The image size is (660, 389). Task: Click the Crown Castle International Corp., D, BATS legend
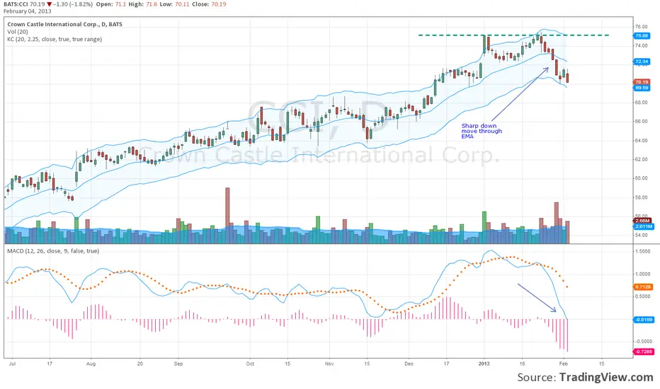coord(65,24)
